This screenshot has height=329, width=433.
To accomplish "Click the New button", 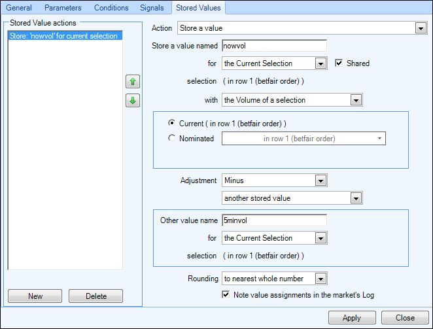I will point(35,296).
